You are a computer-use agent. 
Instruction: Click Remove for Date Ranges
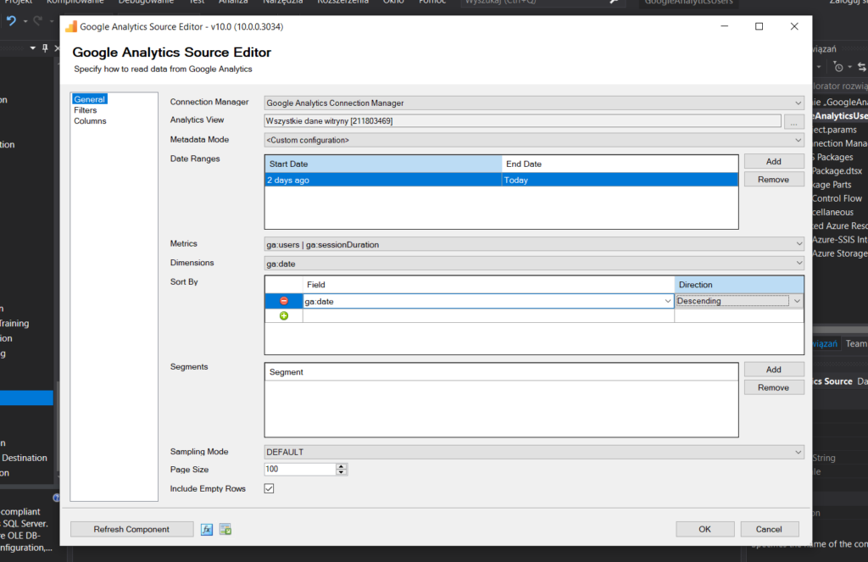(773, 180)
